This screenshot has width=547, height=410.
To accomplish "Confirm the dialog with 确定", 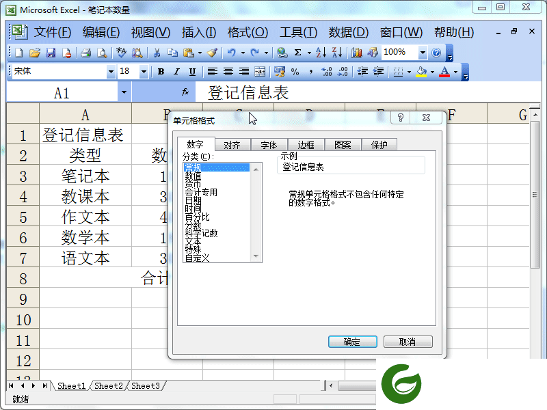I will pyautogui.click(x=352, y=342).
